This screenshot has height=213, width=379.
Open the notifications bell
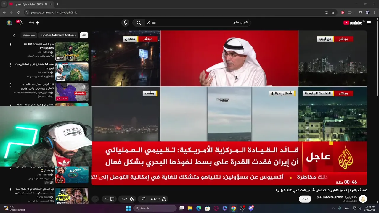[x=20, y=23]
